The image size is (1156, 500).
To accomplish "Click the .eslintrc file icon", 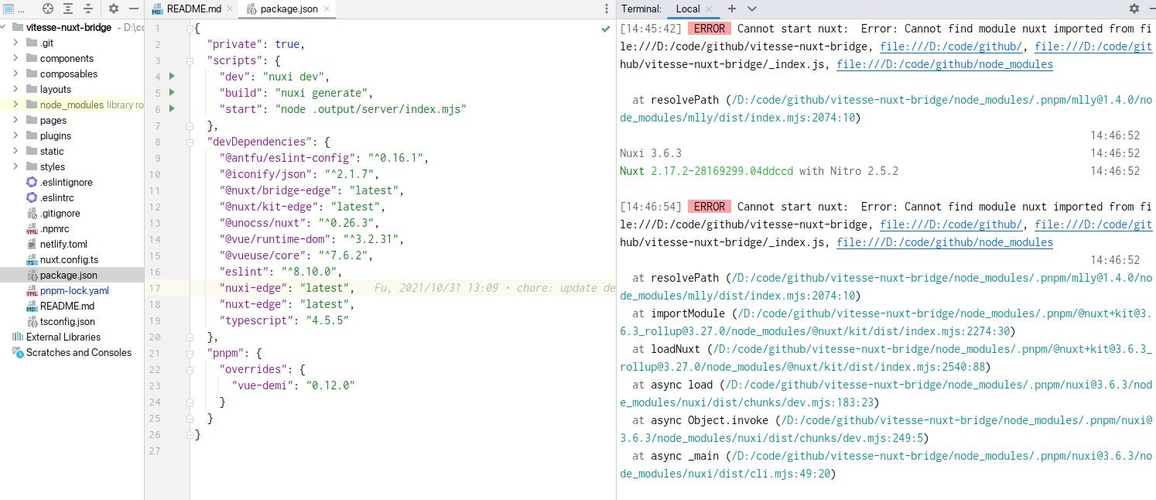I will tap(32, 198).
